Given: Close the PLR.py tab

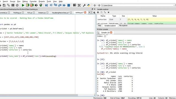Looking at the screenshot, I should (34, 13).
